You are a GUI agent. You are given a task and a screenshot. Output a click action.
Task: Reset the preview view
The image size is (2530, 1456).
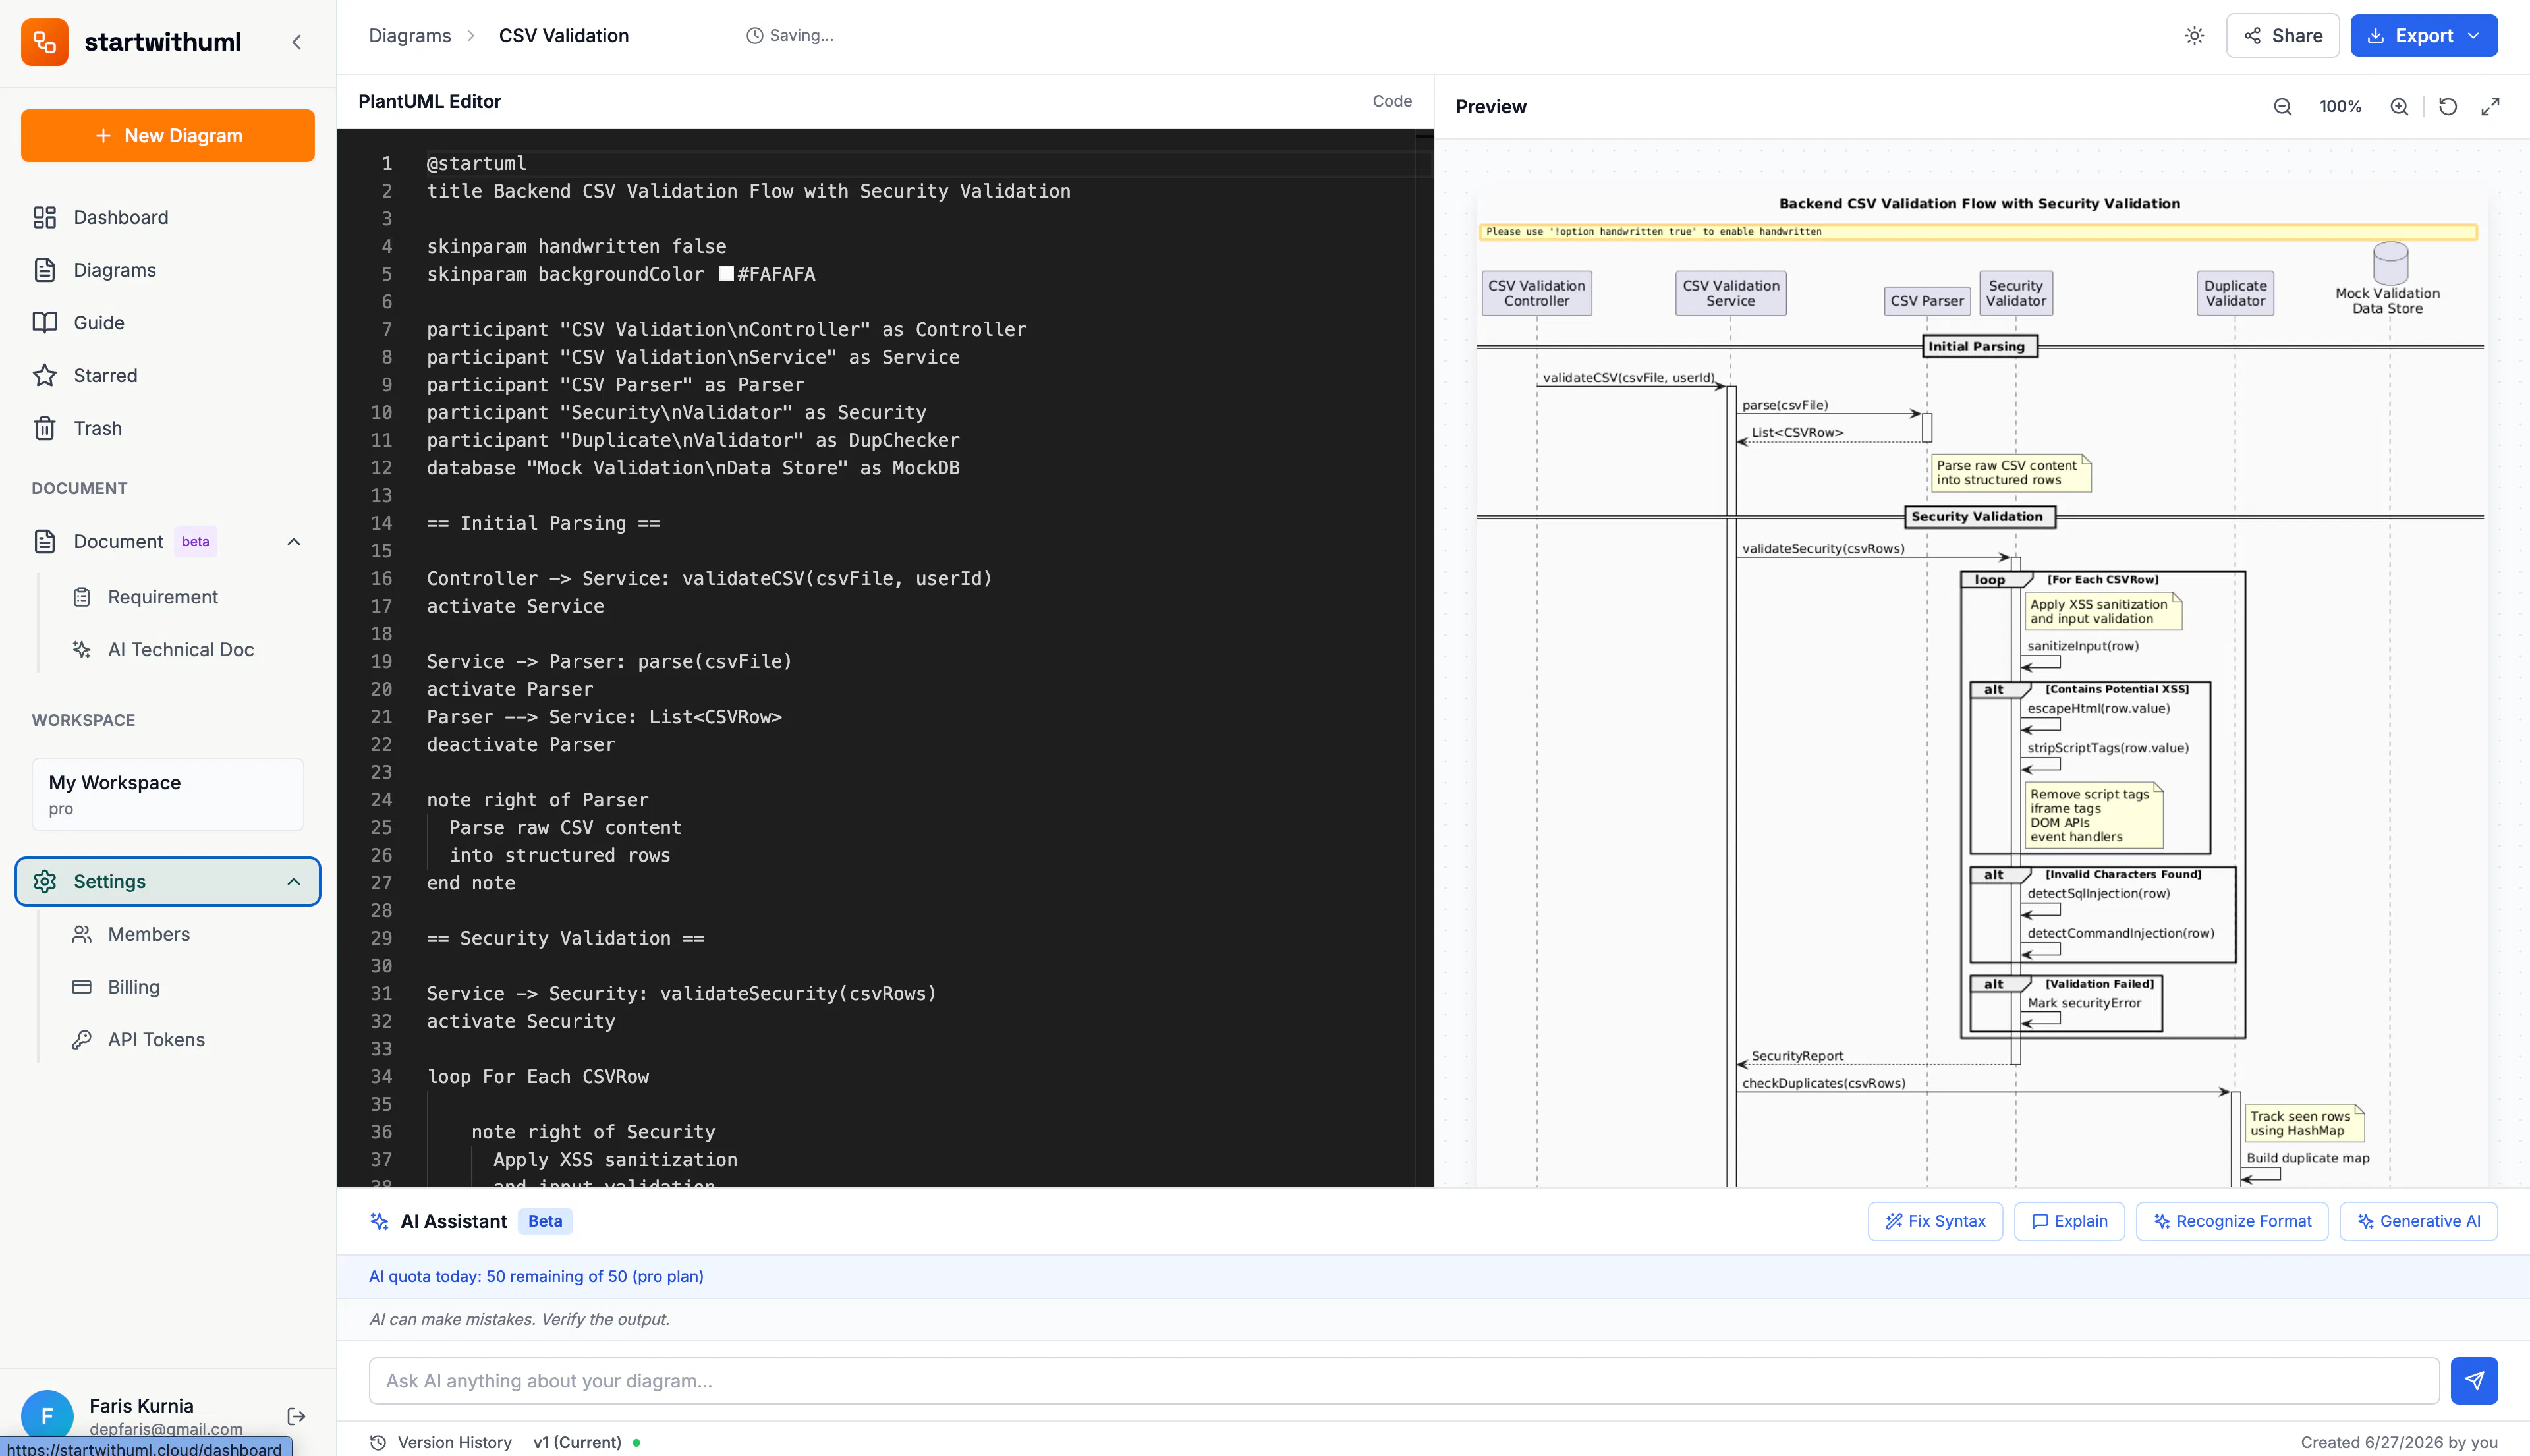pos(2448,107)
